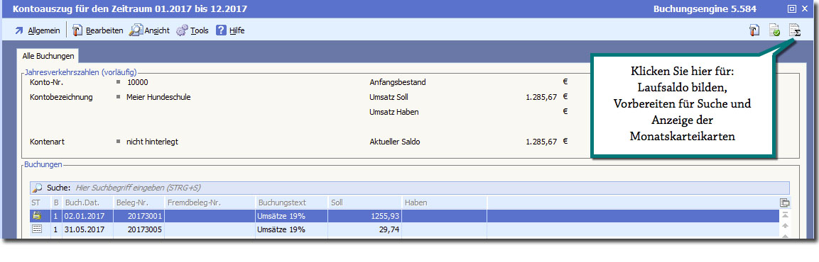Open the Ansicht menu
This screenshot has height=262, width=819.
pyautogui.click(x=150, y=30)
